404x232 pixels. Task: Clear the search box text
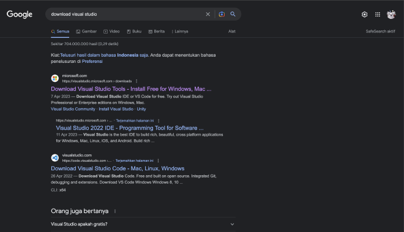[208, 14]
